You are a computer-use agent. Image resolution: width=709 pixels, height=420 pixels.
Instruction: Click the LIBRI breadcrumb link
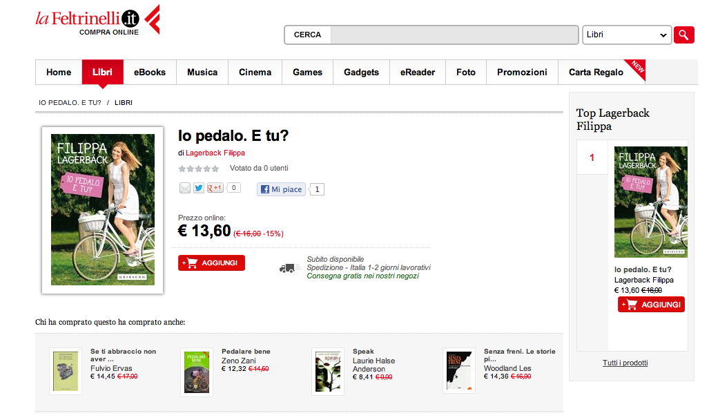[x=124, y=103]
